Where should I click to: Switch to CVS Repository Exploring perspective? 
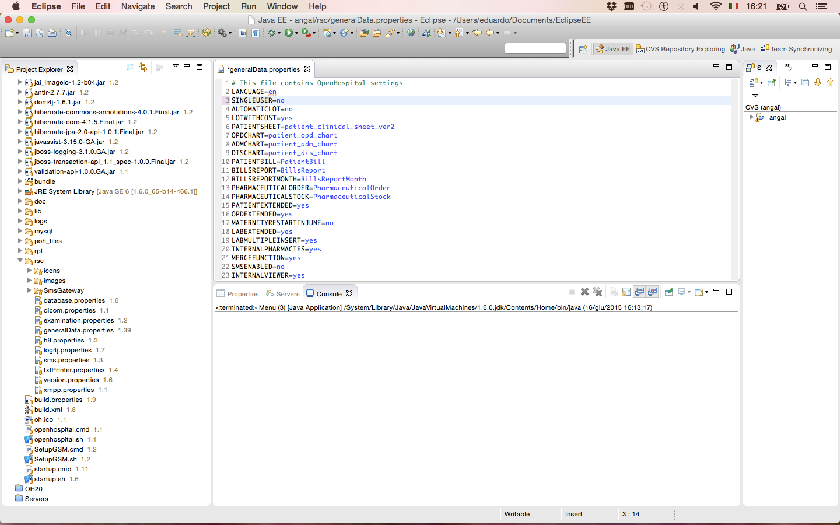pos(680,49)
